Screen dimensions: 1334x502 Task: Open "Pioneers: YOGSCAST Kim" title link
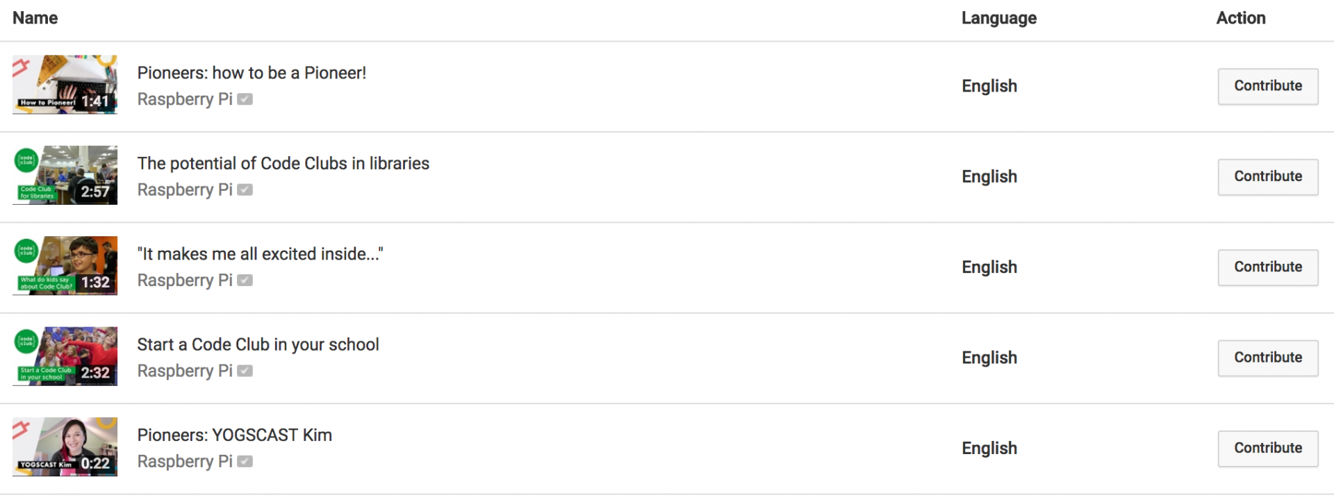[234, 435]
